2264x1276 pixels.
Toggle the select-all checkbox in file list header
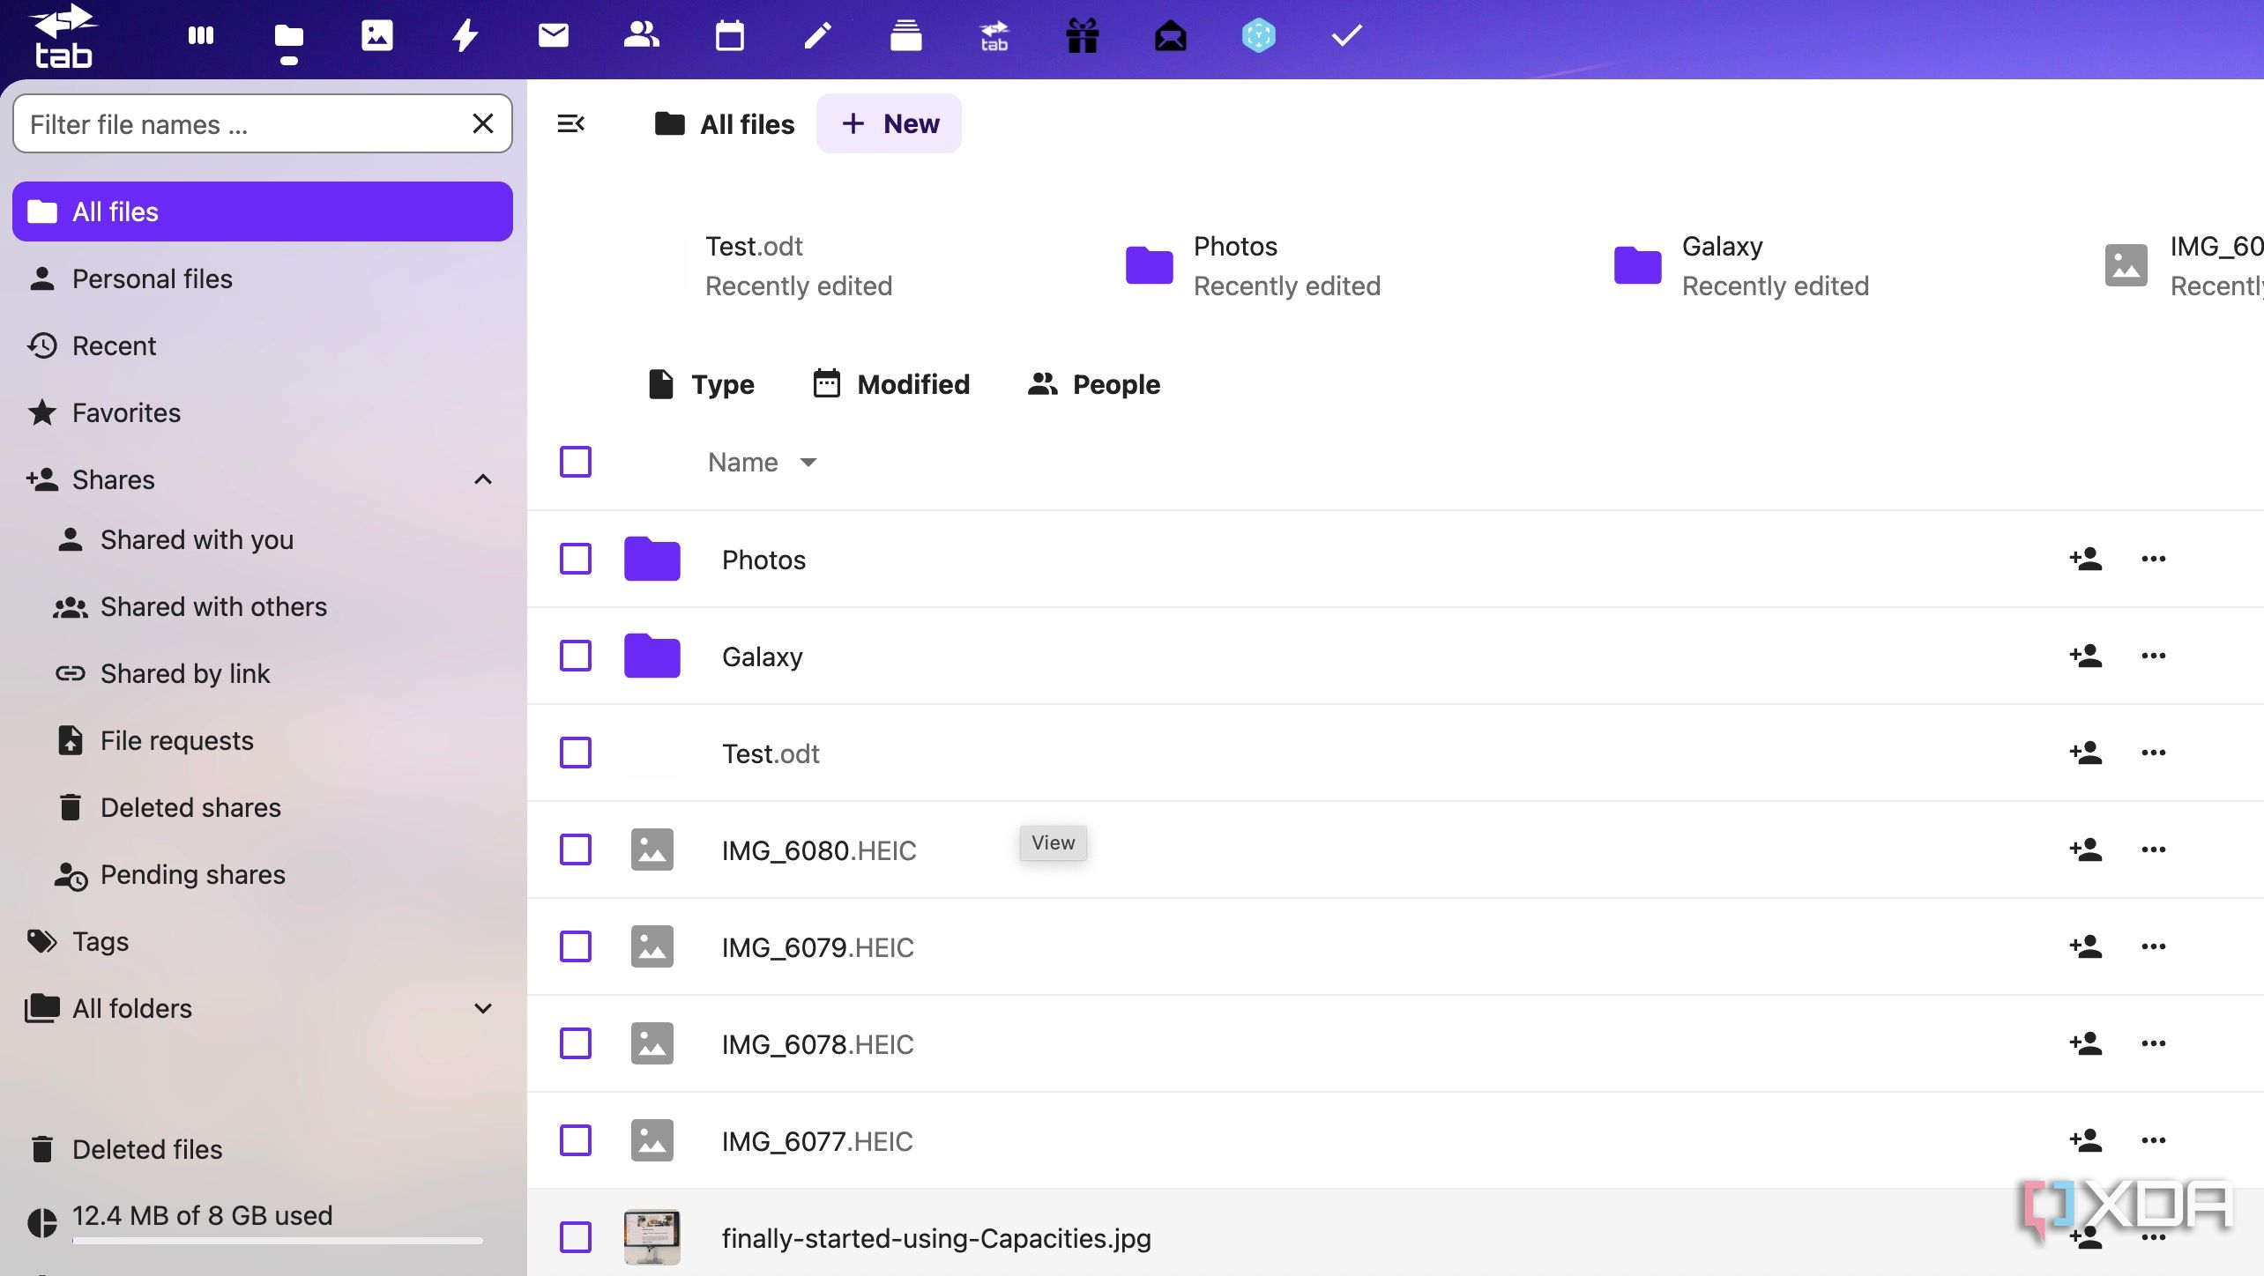click(x=575, y=461)
